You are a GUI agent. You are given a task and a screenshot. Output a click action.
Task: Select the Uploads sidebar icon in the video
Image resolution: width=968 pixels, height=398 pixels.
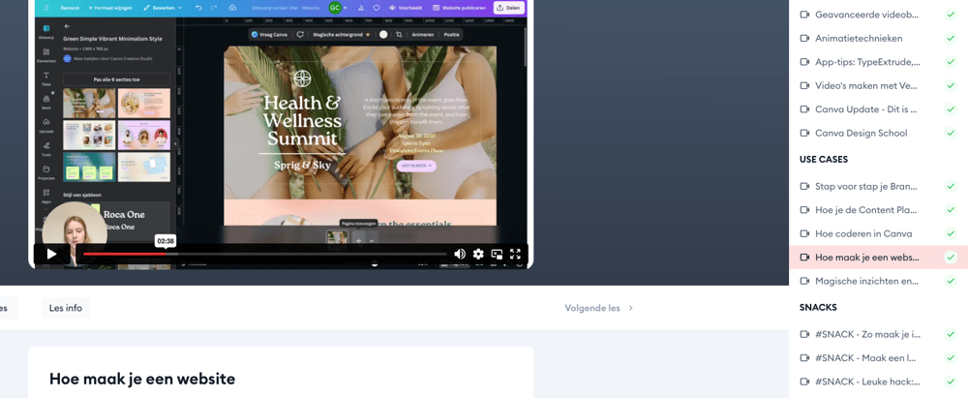46,125
